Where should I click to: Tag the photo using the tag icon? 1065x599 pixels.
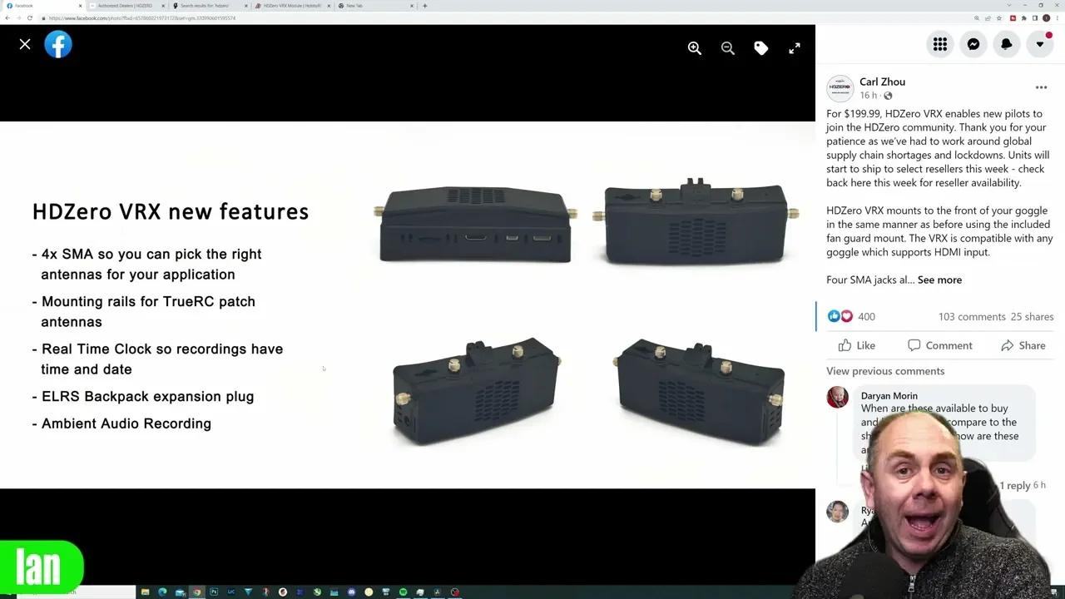pos(761,48)
